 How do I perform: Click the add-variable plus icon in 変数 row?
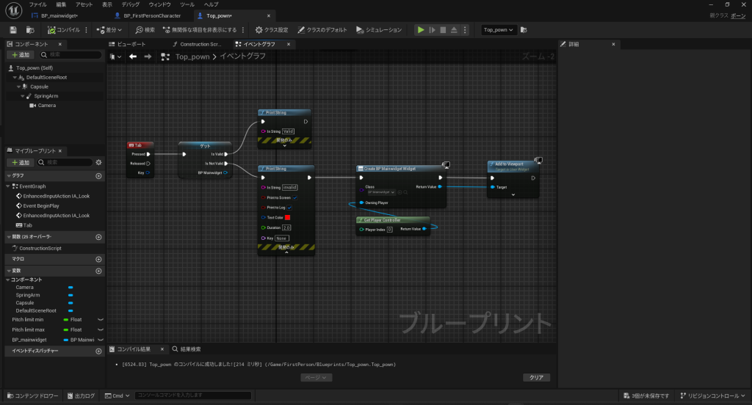98,271
